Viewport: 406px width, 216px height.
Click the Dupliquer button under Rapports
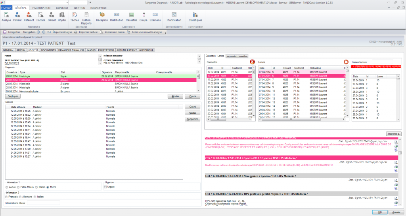(x=13, y=96)
